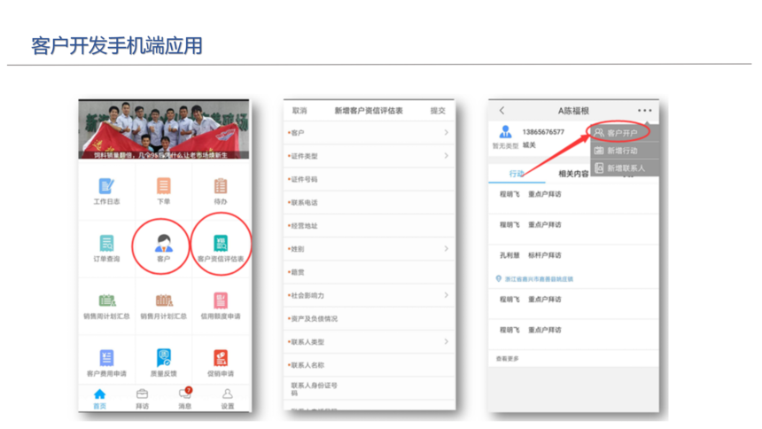The image size is (762, 429).
Task: Expand the 客户 field chevron in form
Action: [446, 132]
